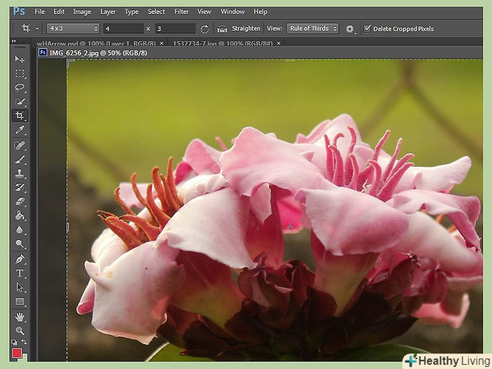Choose the Eyedropper tool
Image resolution: width=492 pixels, height=369 pixels.
tap(20, 130)
